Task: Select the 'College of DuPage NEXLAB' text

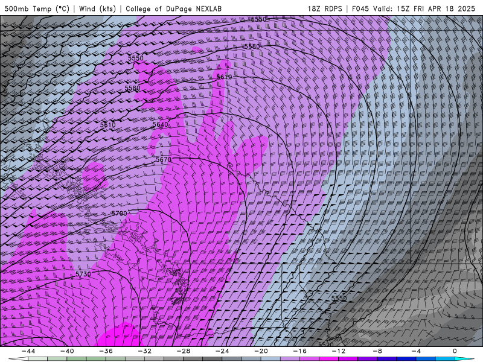Action: (173, 8)
